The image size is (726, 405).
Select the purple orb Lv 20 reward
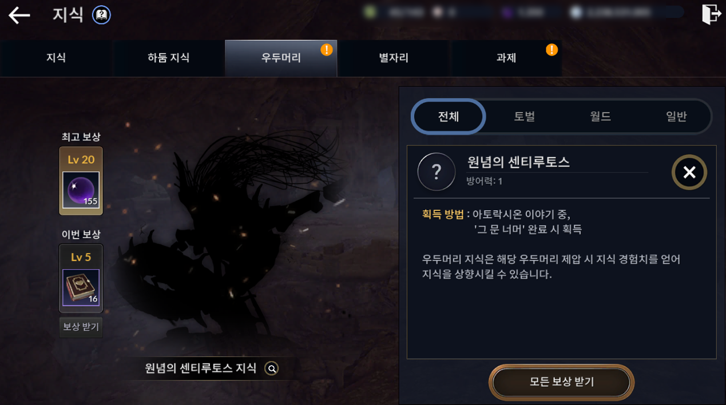(x=81, y=190)
